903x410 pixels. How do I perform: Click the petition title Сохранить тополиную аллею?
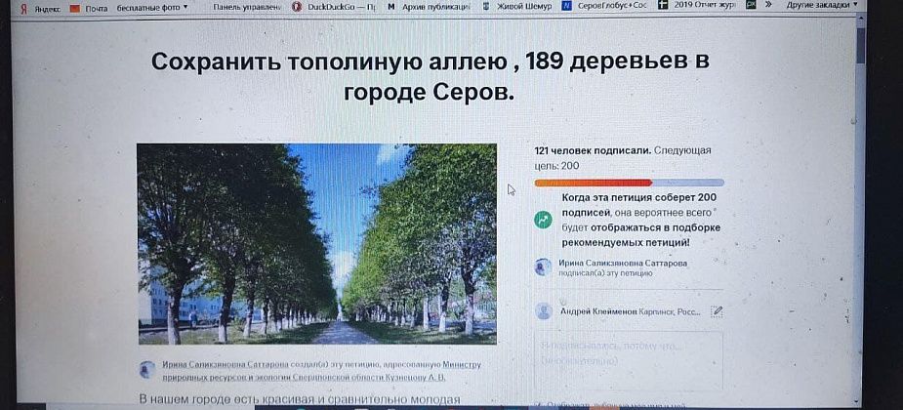coord(430,76)
